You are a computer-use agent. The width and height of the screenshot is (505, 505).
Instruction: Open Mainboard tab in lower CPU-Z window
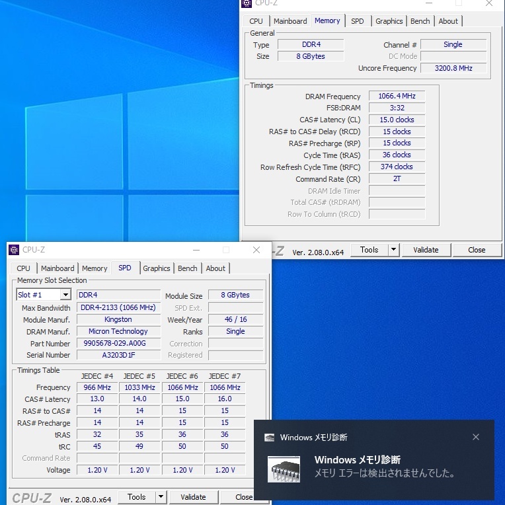tap(58, 268)
